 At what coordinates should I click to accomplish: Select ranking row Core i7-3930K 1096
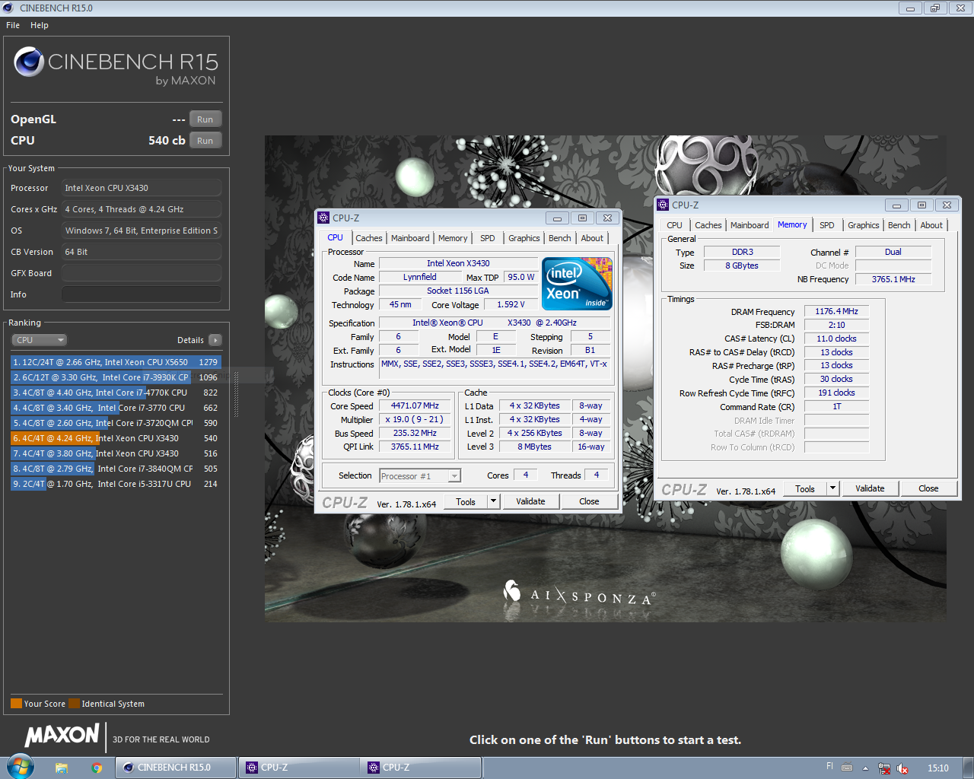pyautogui.click(x=116, y=377)
